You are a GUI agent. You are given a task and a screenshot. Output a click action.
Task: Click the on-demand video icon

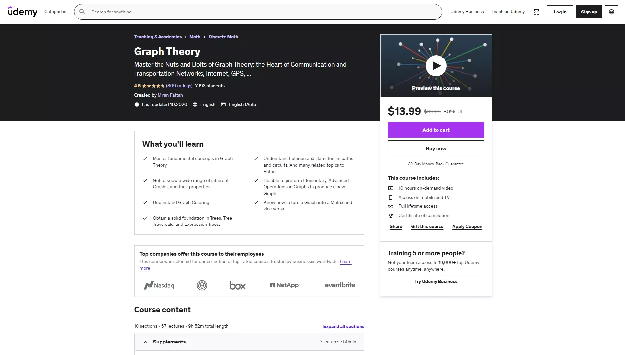click(391, 188)
